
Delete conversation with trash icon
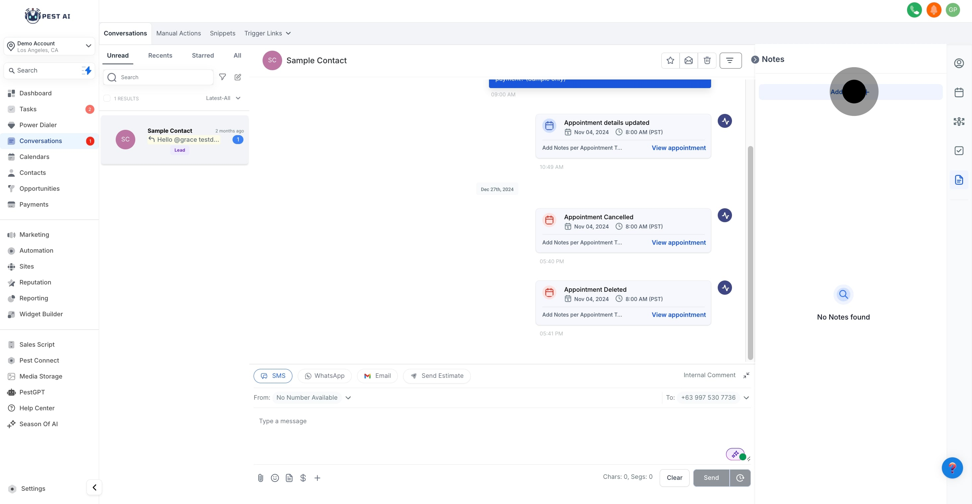pos(707,60)
